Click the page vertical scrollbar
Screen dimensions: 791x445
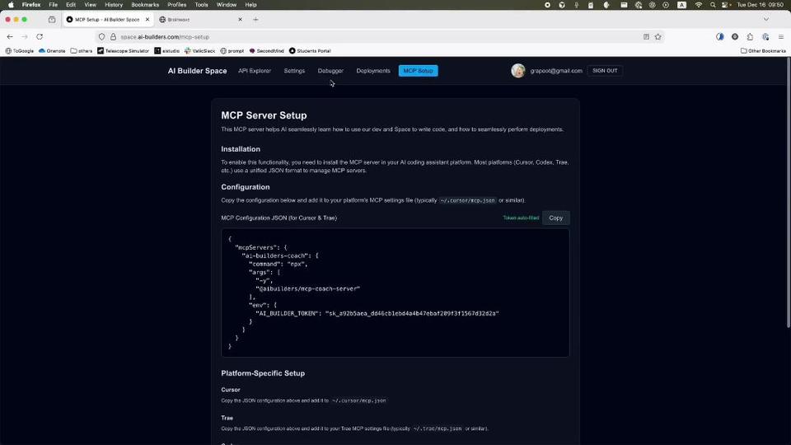pyautogui.click(x=789, y=192)
